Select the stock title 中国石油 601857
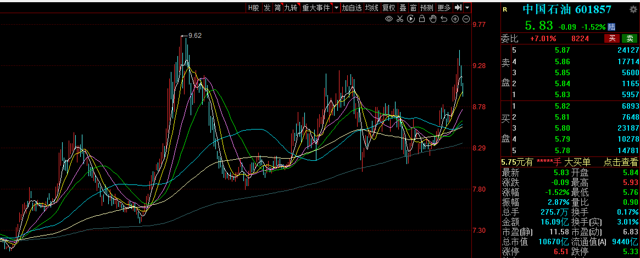This screenshot has width=640, height=258. point(567,10)
